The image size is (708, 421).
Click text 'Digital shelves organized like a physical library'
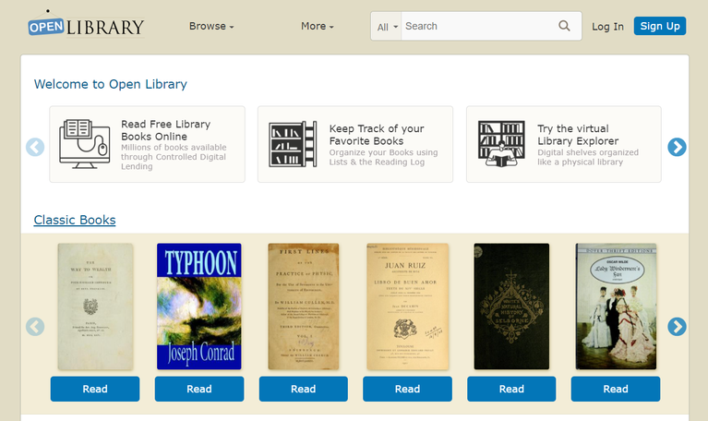[588, 157]
